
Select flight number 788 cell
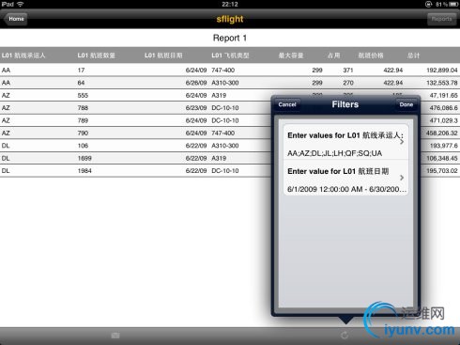pyautogui.click(x=83, y=108)
